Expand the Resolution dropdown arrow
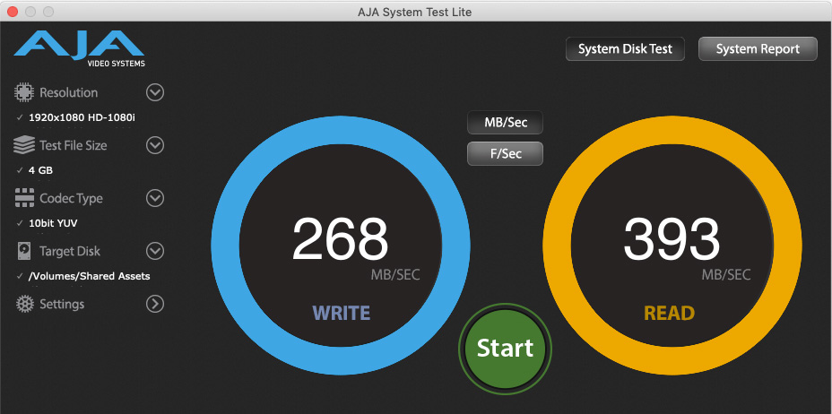Screen dimensions: 832x414 click(155, 93)
